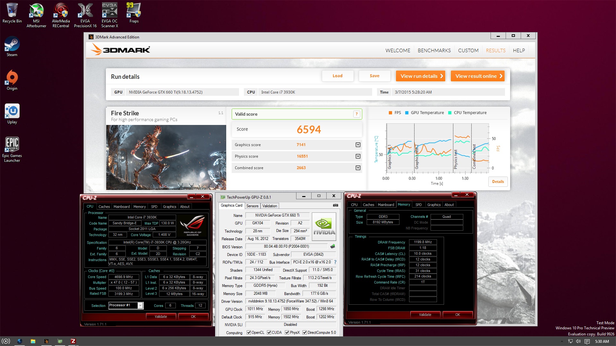Click the 6594 Fire Strike score value

(309, 129)
